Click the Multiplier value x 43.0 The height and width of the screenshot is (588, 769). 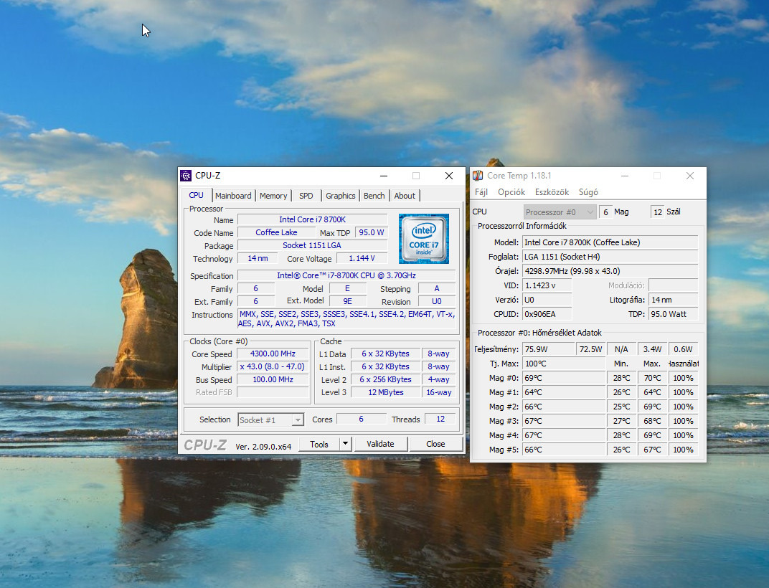(273, 367)
